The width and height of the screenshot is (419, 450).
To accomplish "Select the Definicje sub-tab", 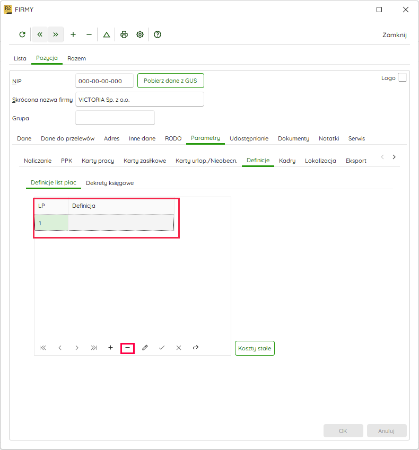I will click(x=258, y=161).
